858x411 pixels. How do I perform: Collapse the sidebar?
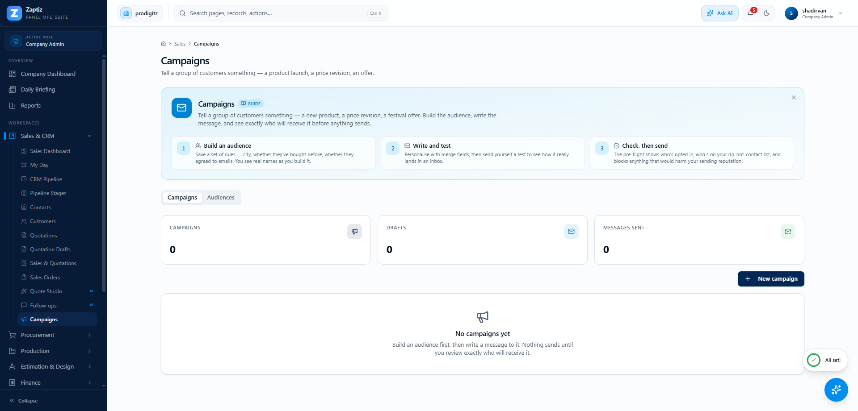[x=24, y=401]
